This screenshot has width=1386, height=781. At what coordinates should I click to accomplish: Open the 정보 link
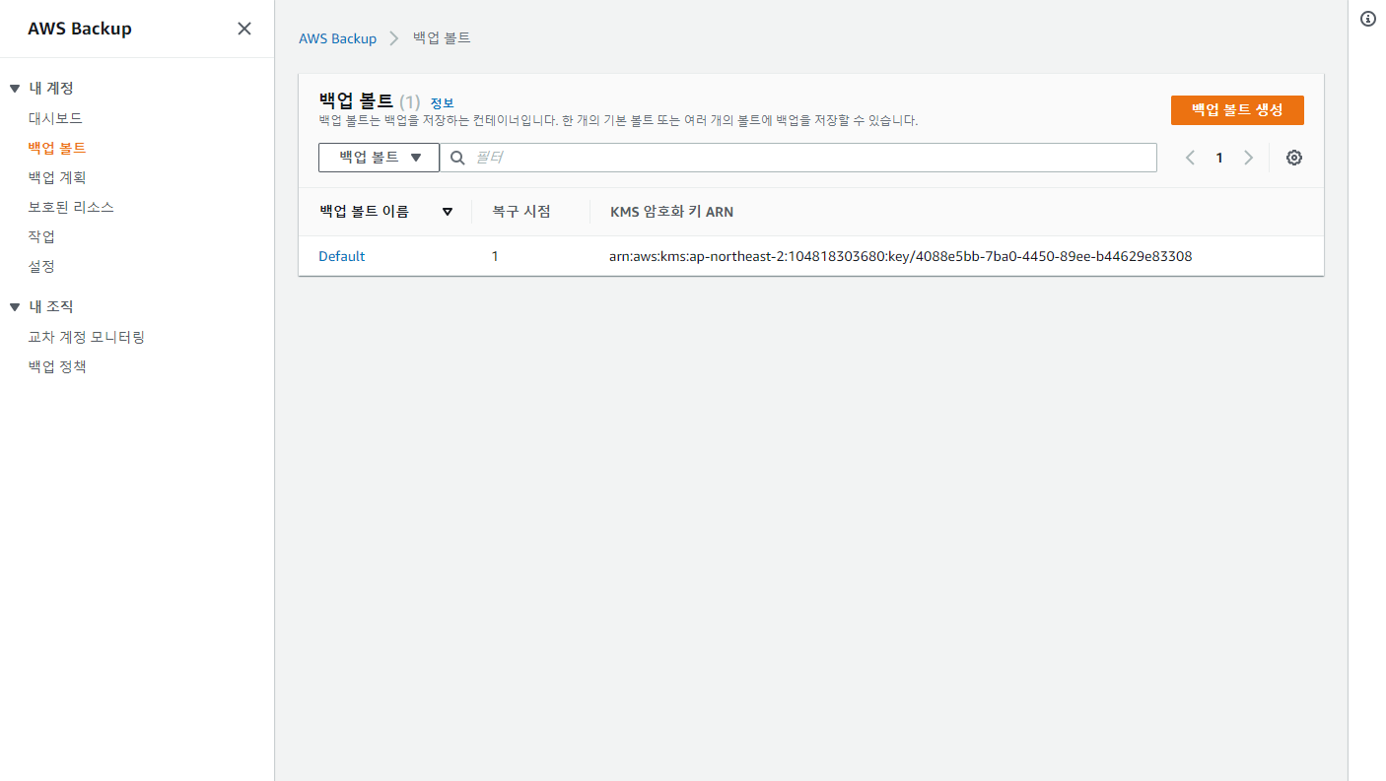pos(442,102)
